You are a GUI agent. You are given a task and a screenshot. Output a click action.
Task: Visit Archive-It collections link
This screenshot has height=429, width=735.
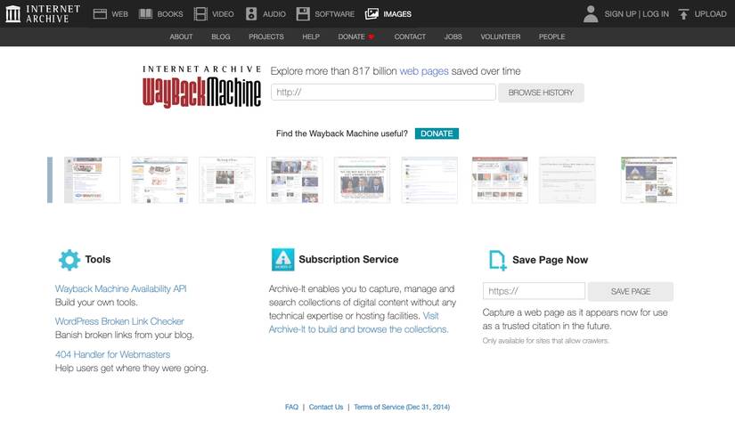(x=359, y=329)
